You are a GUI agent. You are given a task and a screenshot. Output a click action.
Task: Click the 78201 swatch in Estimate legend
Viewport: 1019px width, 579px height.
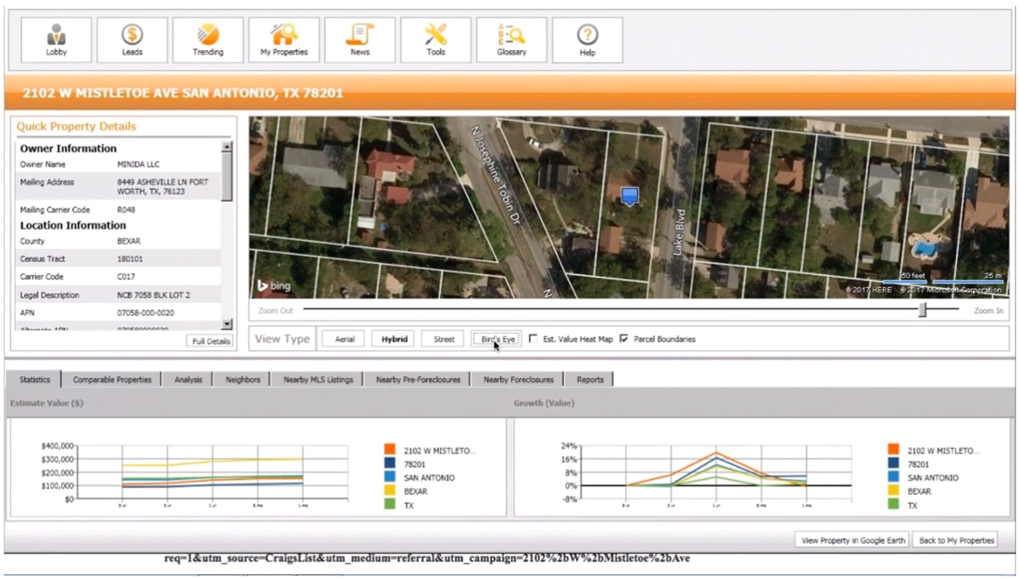(x=389, y=463)
